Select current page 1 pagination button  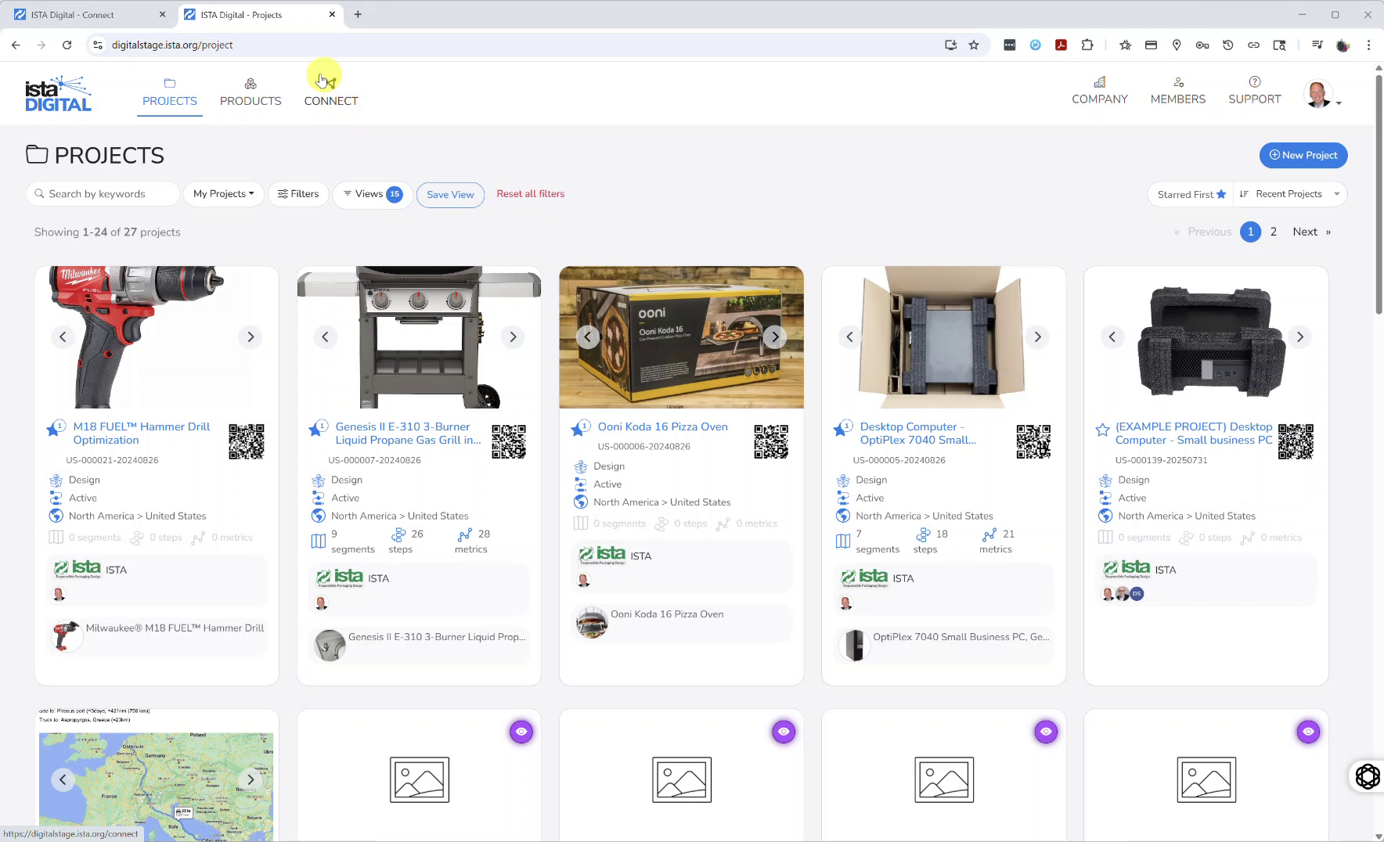[1250, 232]
